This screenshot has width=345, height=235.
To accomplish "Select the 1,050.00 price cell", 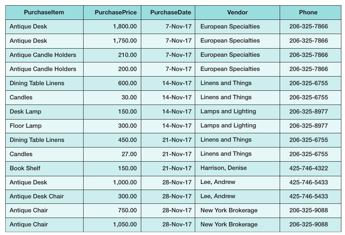I will point(125,224).
